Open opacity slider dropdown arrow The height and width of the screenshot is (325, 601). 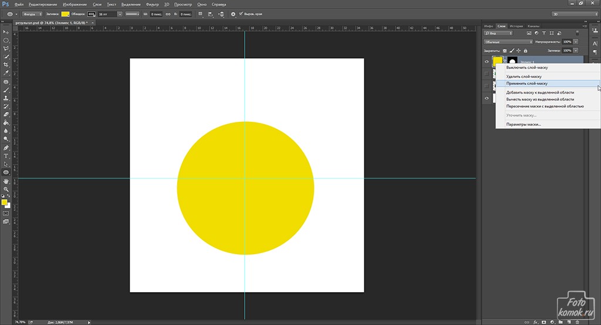[x=576, y=42]
